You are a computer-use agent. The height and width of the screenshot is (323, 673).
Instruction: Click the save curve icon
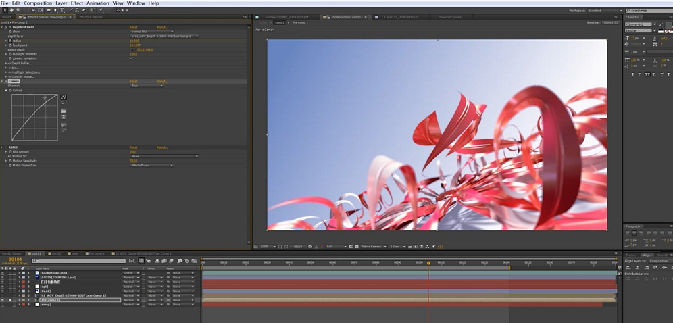[64, 117]
